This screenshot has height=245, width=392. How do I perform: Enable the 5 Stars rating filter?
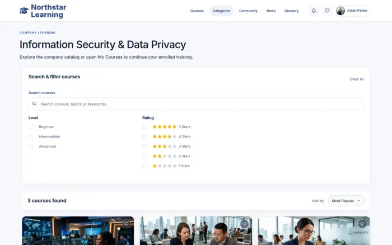144,127
